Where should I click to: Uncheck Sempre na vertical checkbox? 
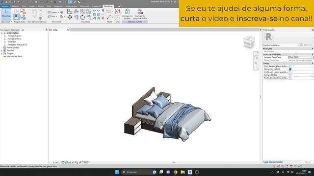[290, 69]
